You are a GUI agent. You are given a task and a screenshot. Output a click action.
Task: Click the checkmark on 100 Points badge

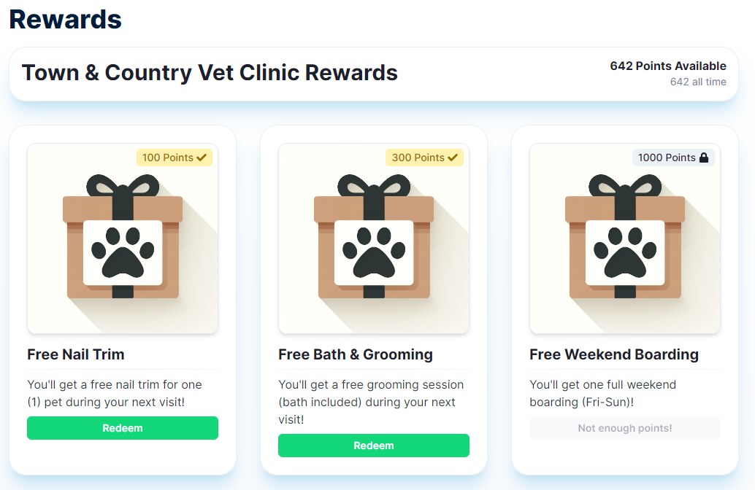pyautogui.click(x=202, y=157)
